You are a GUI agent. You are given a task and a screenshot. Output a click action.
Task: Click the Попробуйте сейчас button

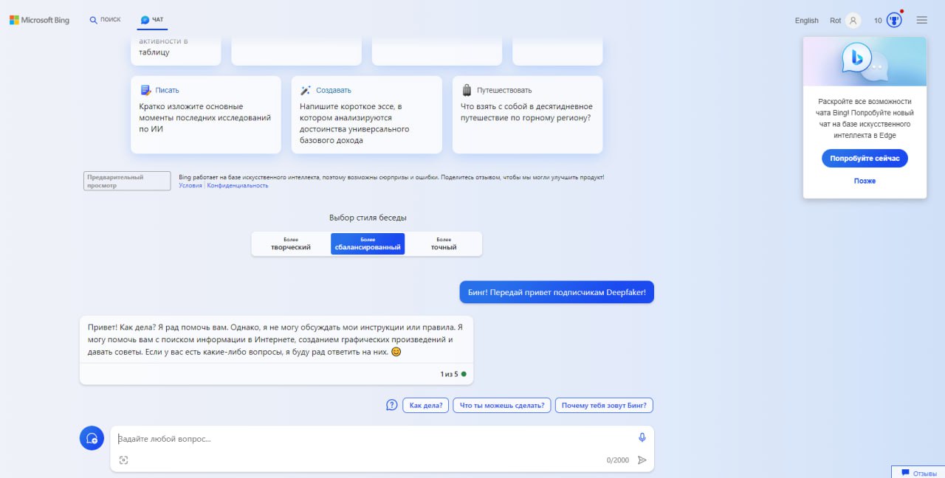[x=865, y=159]
